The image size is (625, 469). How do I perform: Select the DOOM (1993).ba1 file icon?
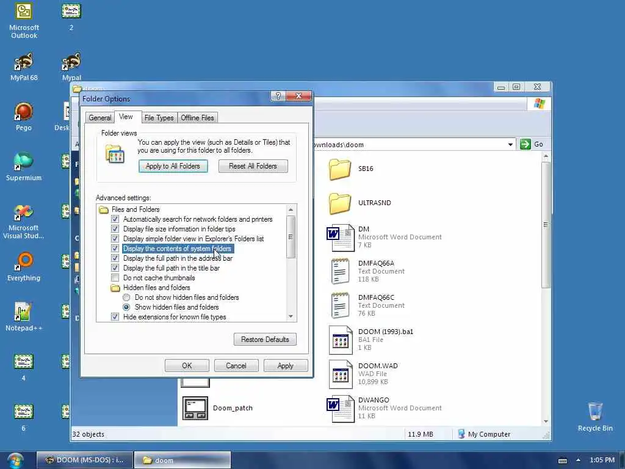(x=341, y=340)
